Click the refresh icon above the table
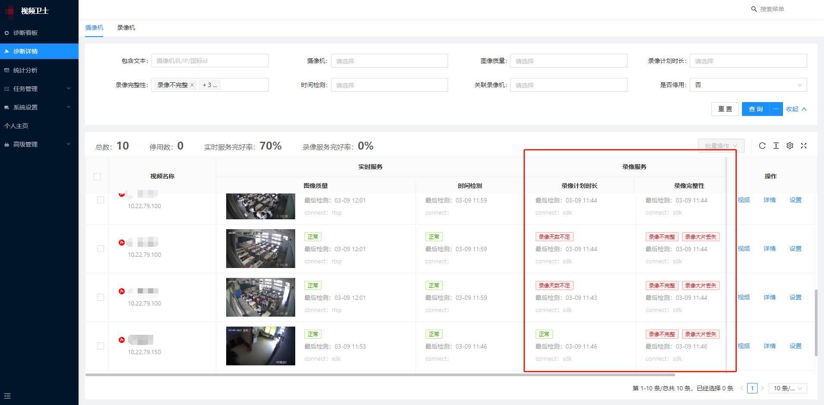This screenshot has height=405, width=824. (x=762, y=146)
